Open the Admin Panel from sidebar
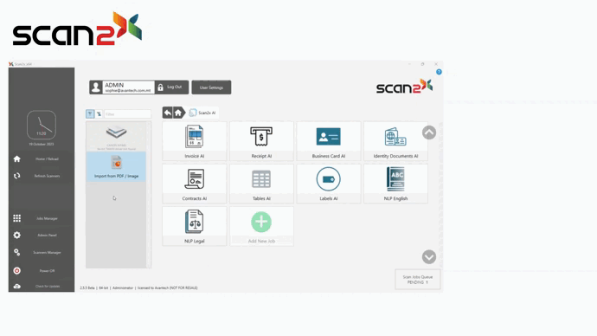Viewport: 597px width, 336px height. [x=42, y=235]
